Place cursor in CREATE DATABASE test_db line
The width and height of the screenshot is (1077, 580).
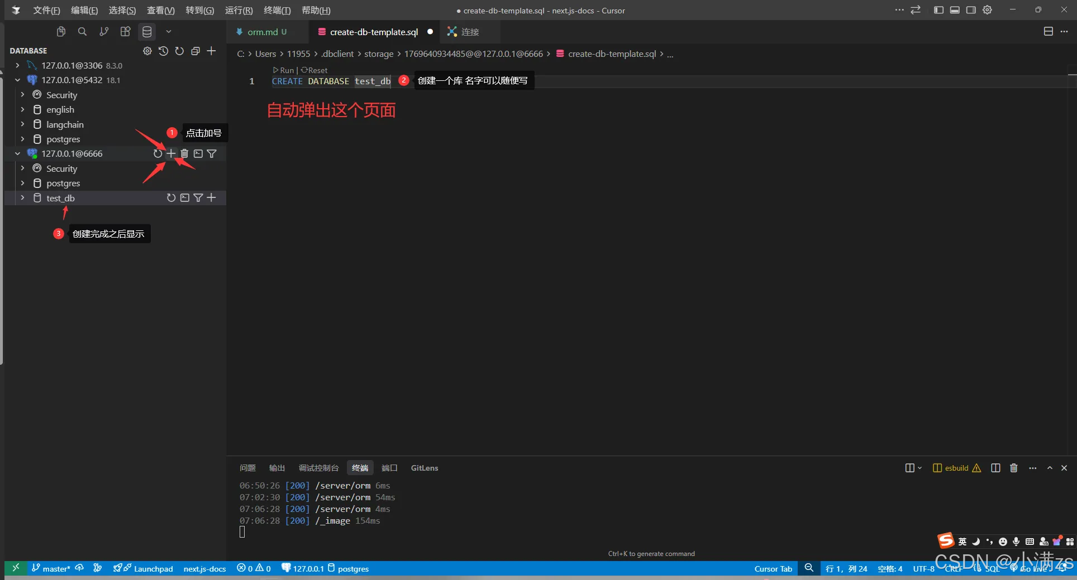click(331, 81)
